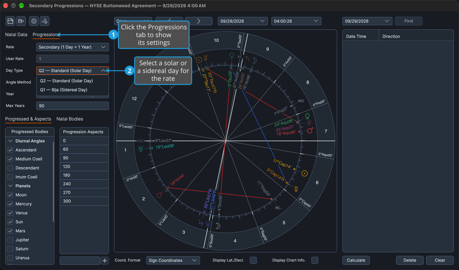Screen dimensions: 459x270
Task: Toggle the Ascendant checkbox
Action: click(10, 150)
